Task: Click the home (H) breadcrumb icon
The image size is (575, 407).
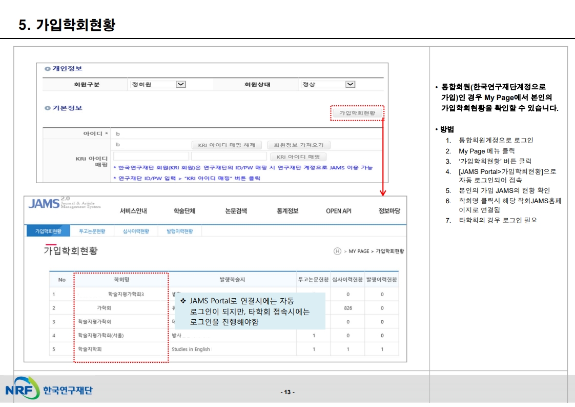Action: pos(337,251)
